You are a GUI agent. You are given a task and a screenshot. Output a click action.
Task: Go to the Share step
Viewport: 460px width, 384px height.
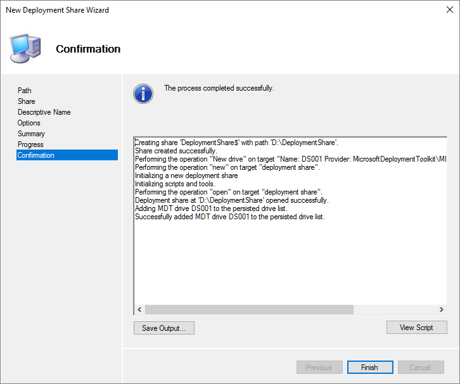click(x=27, y=101)
